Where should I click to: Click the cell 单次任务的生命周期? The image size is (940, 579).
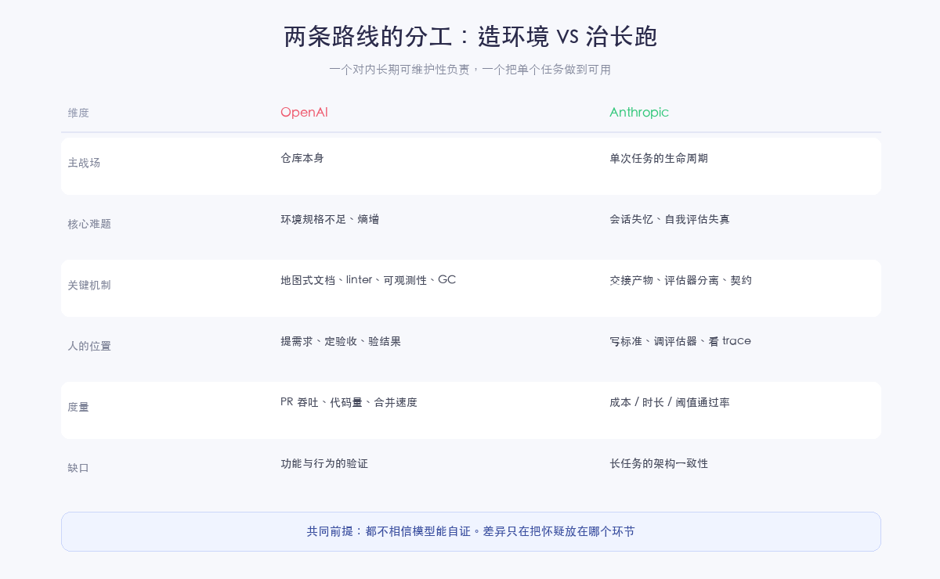click(659, 158)
